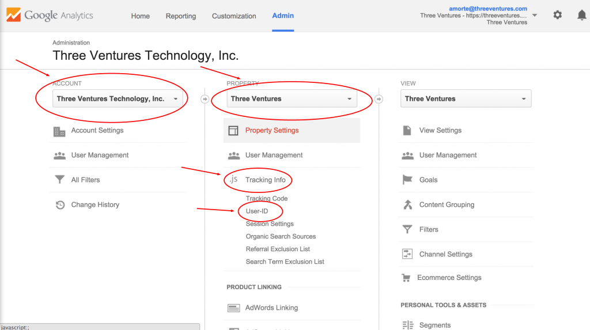Open Change History
This screenshot has width=590, height=330.
point(95,204)
